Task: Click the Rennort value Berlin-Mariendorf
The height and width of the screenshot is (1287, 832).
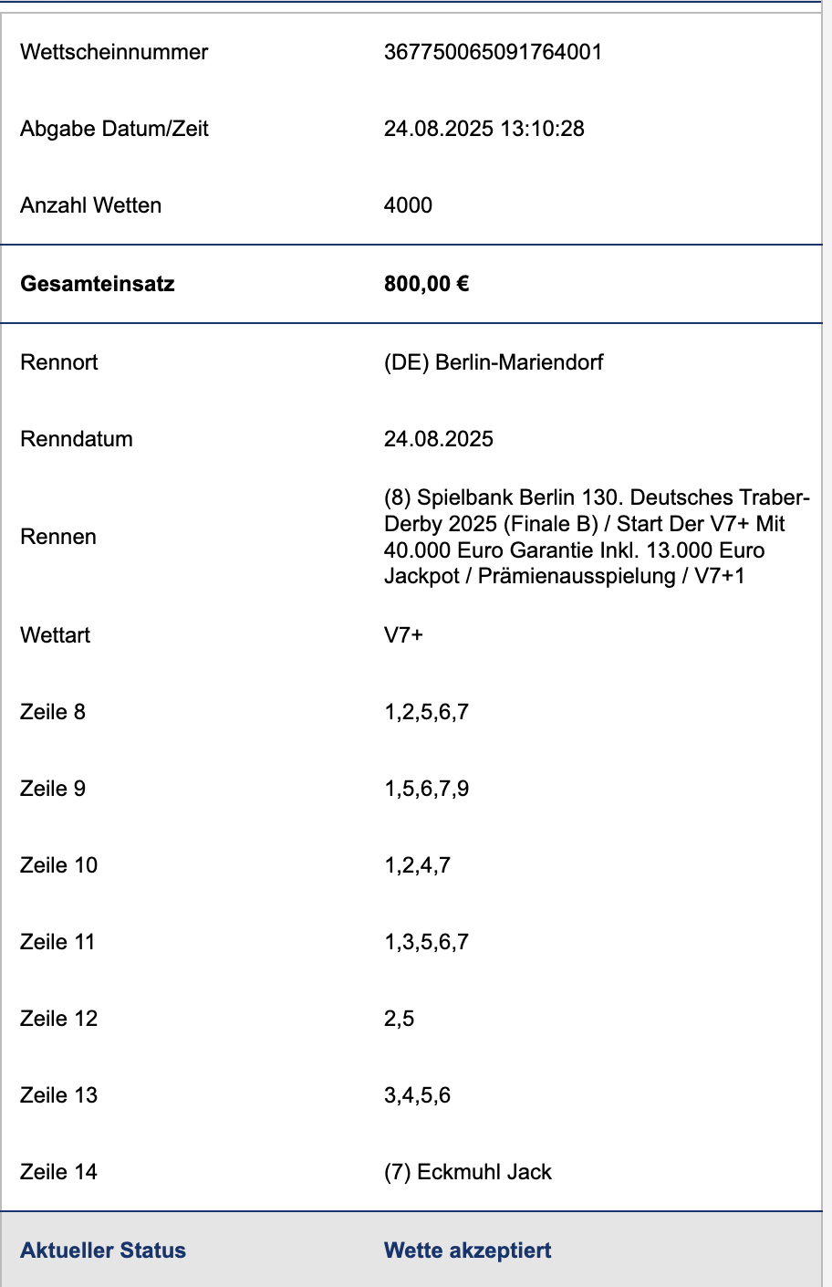Action: 494,362
